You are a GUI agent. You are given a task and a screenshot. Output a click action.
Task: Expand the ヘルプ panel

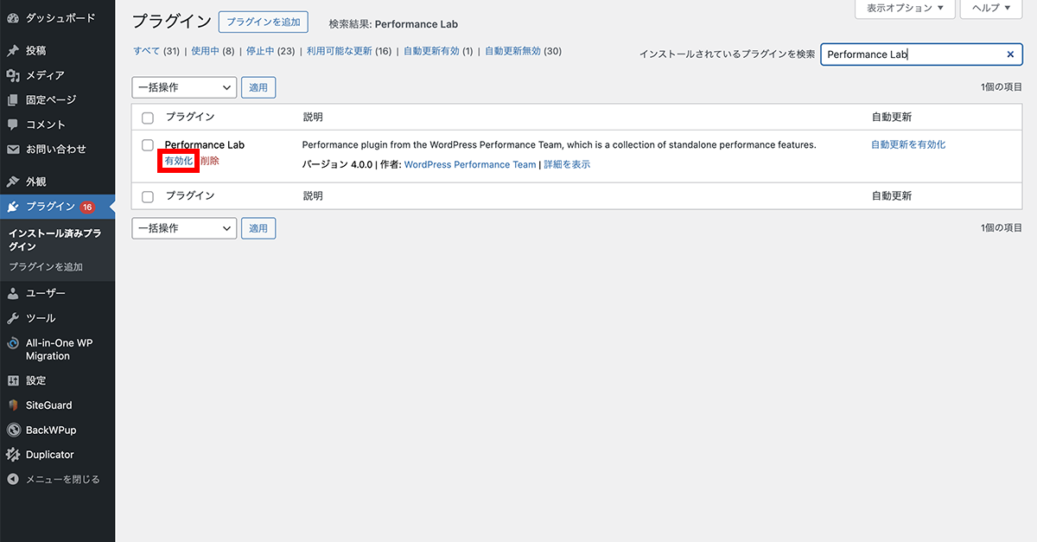tap(989, 9)
